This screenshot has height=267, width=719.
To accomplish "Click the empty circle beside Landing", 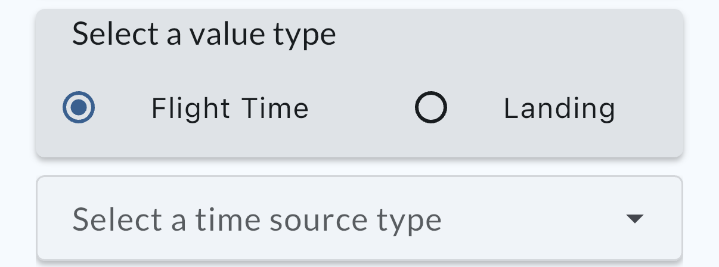I will click(x=430, y=108).
